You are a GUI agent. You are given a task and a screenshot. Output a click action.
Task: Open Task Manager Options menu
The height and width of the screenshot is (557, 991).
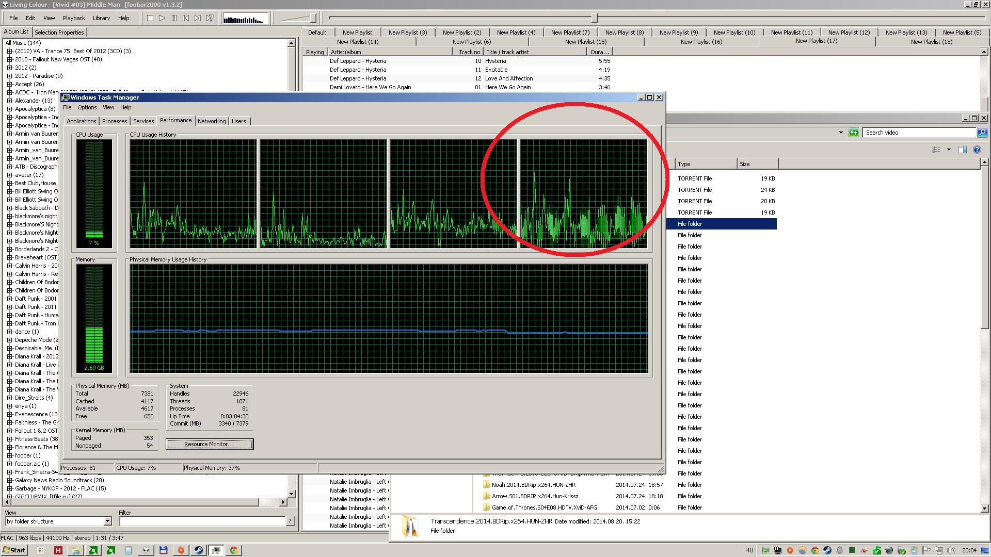pos(87,107)
